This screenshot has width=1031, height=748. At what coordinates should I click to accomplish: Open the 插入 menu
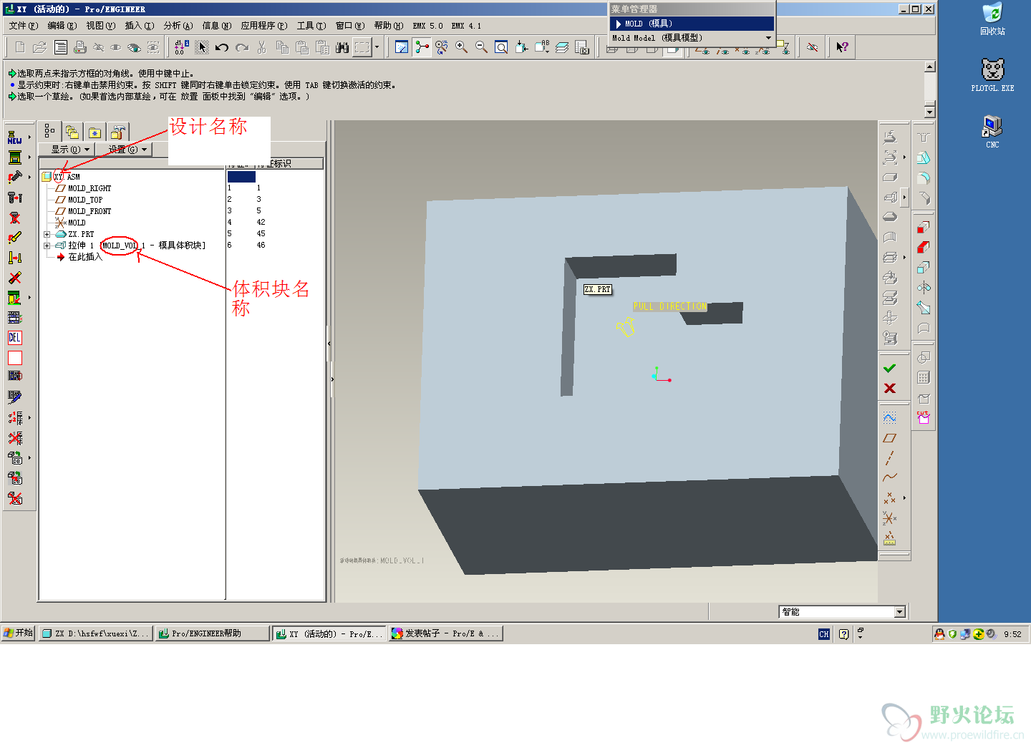[x=139, y=26]
